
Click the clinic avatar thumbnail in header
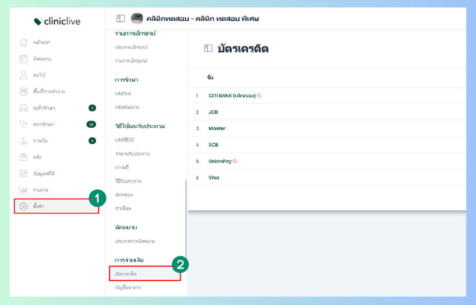pyautogui.click(x=137, y=19)
